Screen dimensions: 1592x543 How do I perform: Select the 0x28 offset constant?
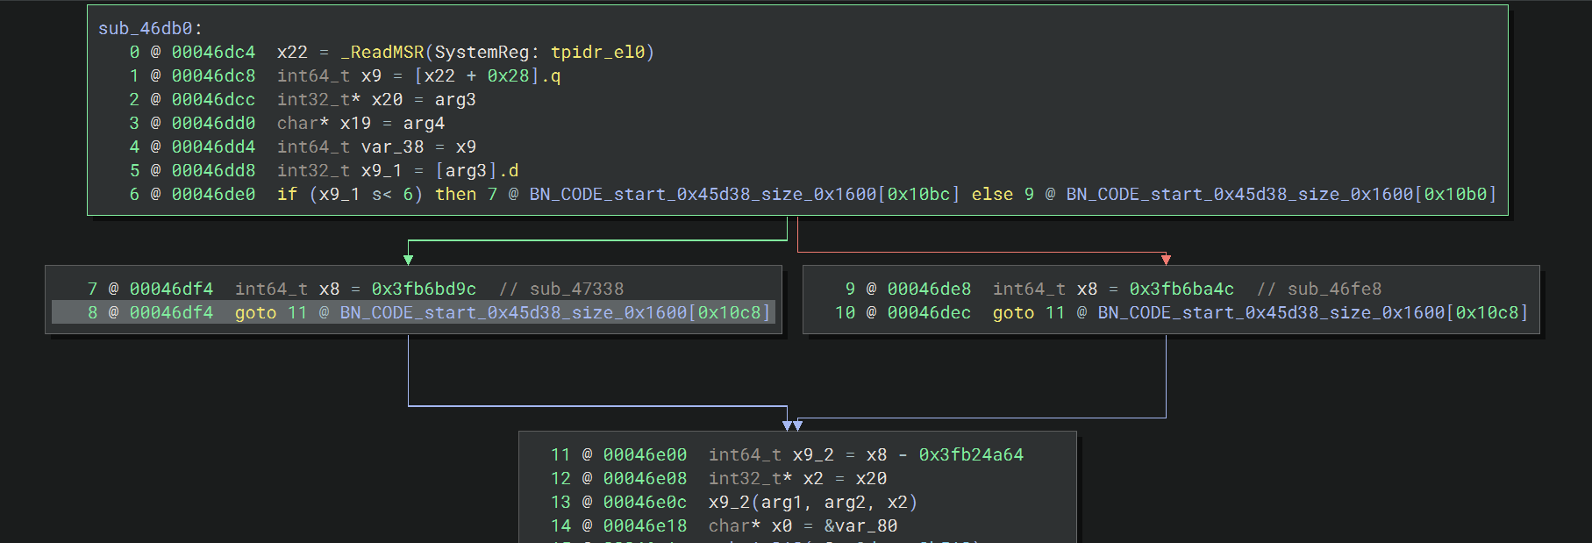pos(508,75)
